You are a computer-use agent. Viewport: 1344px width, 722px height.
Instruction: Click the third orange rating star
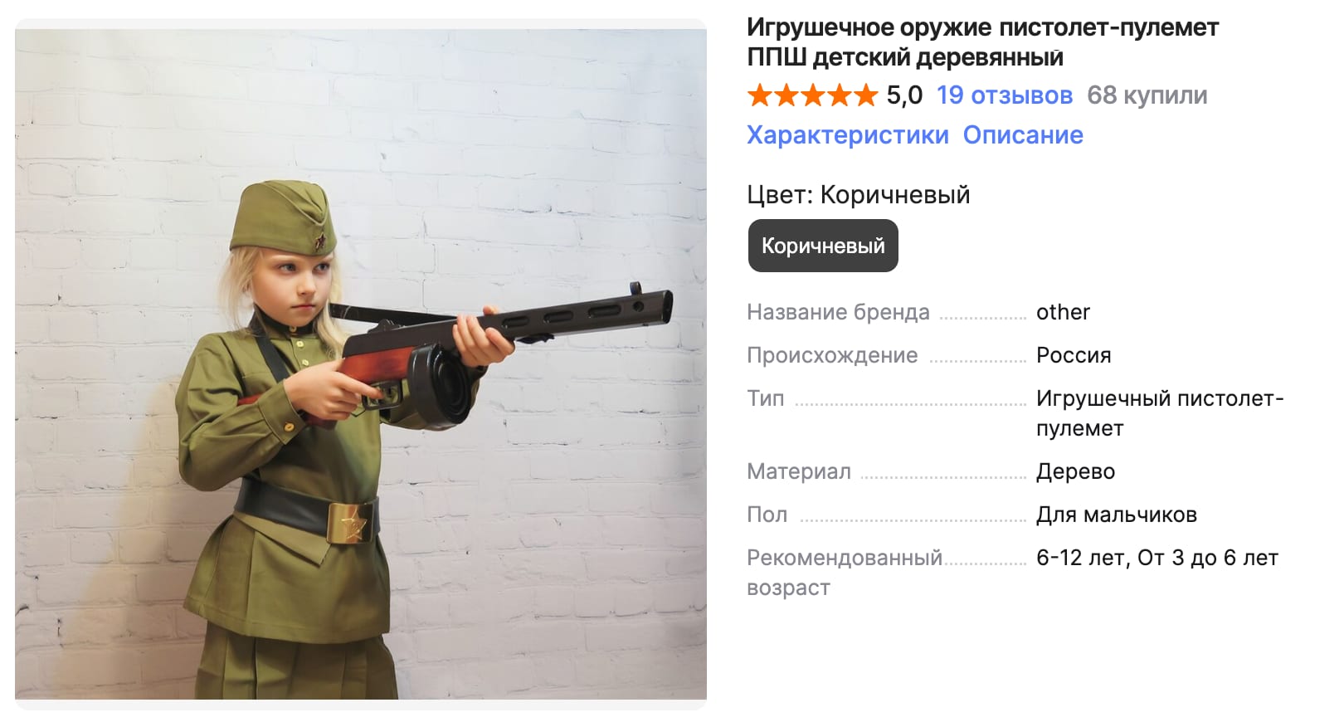(812, 95)
